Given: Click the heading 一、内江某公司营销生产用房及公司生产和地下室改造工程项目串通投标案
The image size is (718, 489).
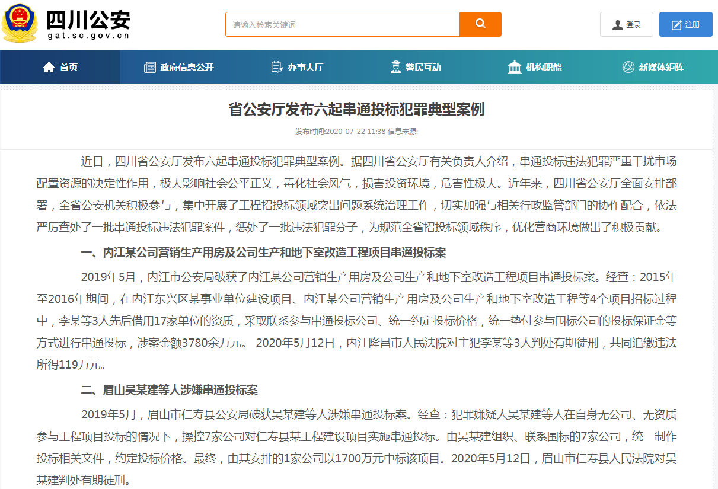Looking at the screenshot, I should [x=263, y=253].
